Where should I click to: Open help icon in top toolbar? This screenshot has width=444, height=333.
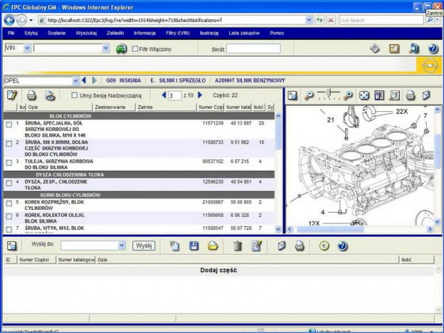point(433,49)
